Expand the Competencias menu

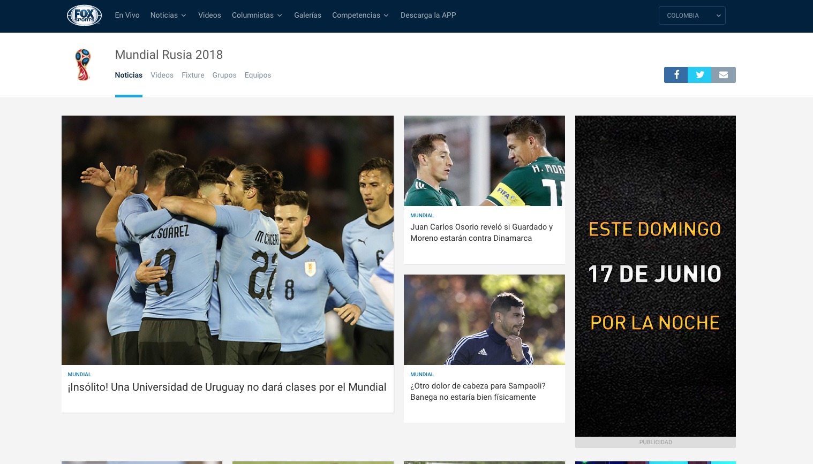[x=360, y=15]
